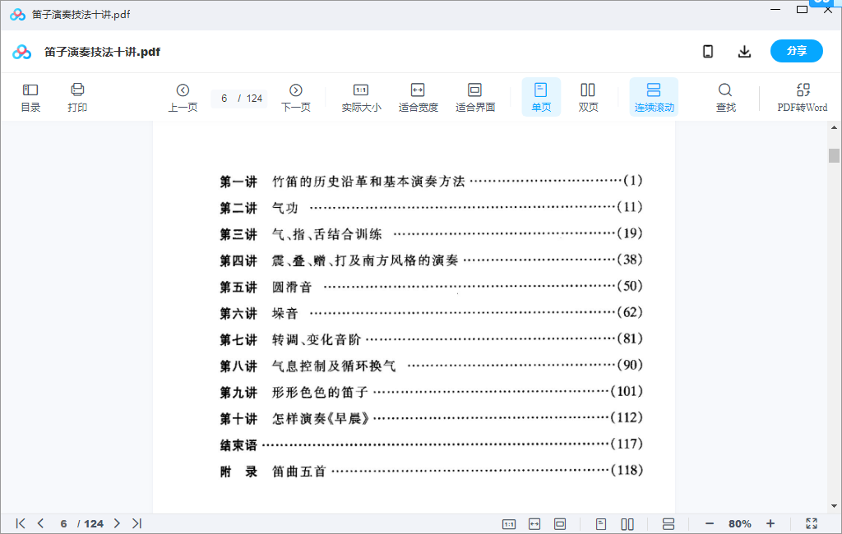Go to next page with 下一页
The width and height of the screenshot is (842, 534).
click(296, 97)
